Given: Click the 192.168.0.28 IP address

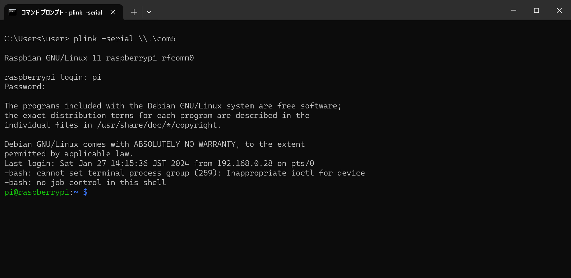Looking at the screenshot, I should pyautogui.click(x=245, y=163).
